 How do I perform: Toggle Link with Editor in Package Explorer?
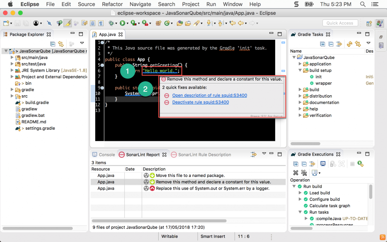click(x=61, y=43)
